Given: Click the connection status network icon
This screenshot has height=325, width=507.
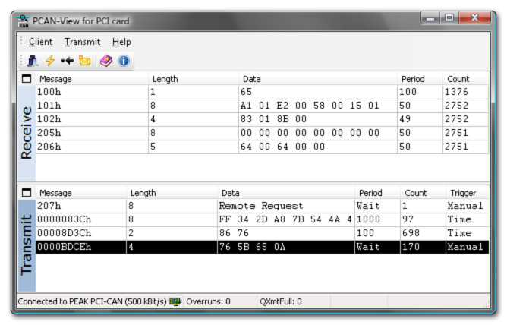Looking at the screenshot, I should pyautogui.click(x=175, y=301).
